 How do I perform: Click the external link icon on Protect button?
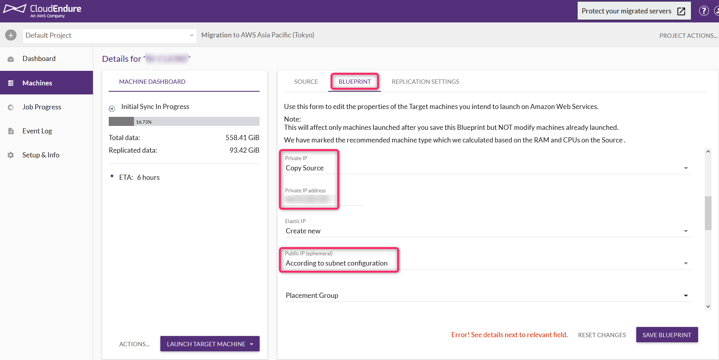[681, 11]
